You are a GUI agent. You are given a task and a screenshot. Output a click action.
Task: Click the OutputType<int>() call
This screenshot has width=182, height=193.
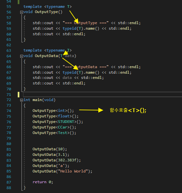53,111
